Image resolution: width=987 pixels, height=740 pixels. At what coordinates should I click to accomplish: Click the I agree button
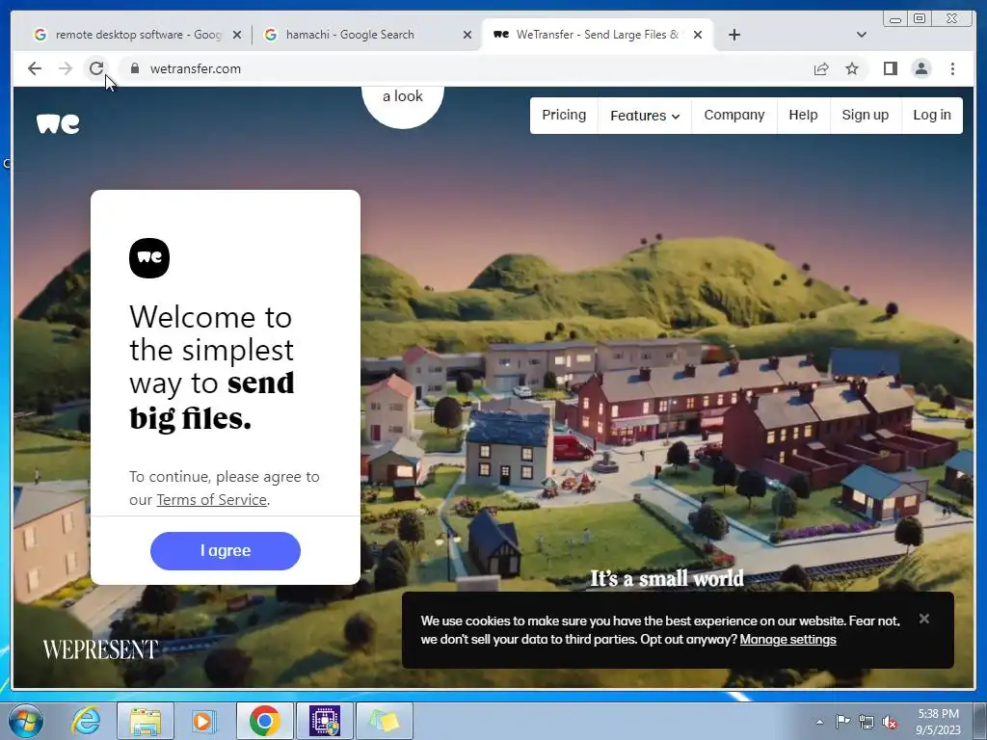click(x=226, y=550)
